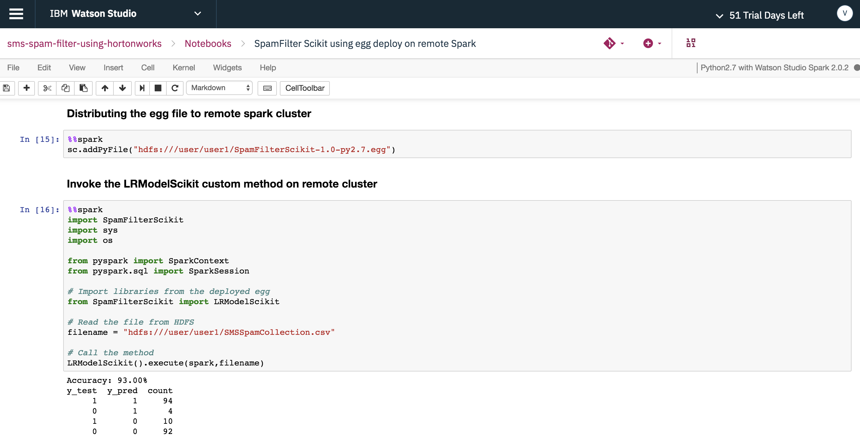The width and height of the screenshot is (860, 437).
Task: Open the Cell menu
Action: 147,68
